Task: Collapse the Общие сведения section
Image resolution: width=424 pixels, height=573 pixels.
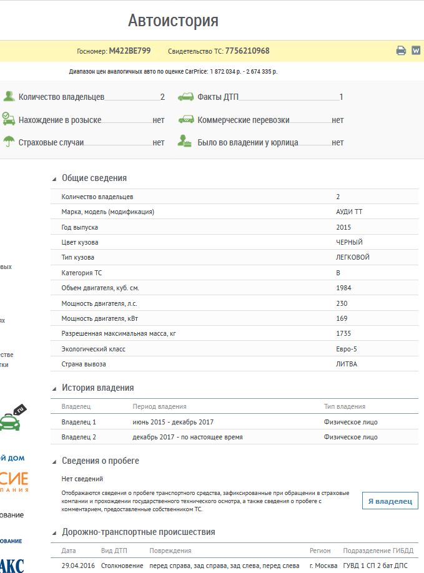Action: coord(54,179)
